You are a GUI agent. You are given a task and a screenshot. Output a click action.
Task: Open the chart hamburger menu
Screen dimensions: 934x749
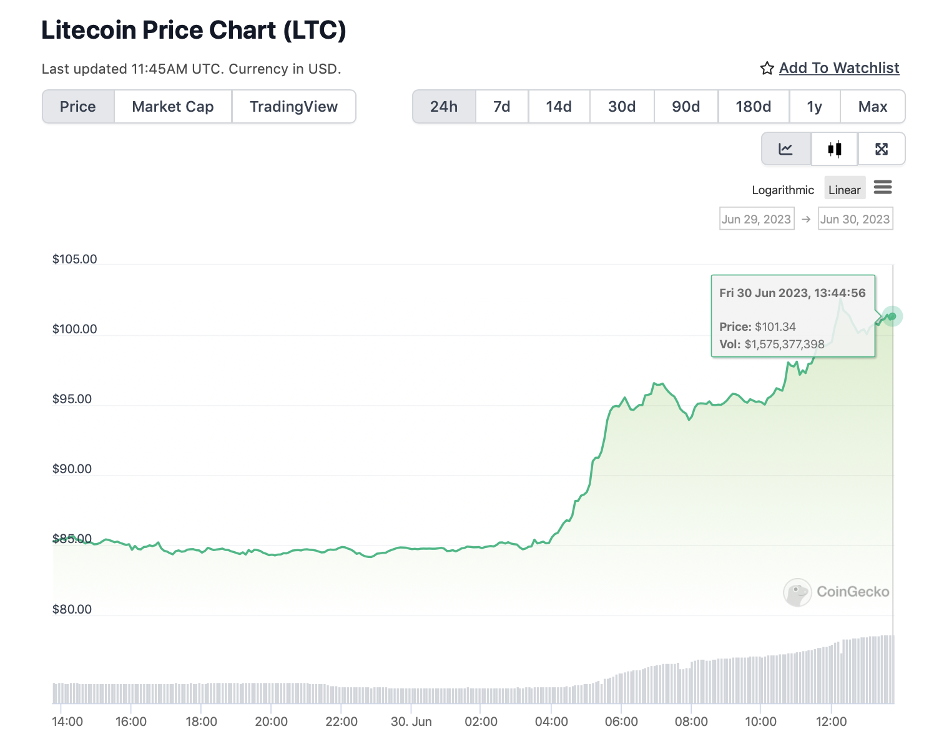883,188
